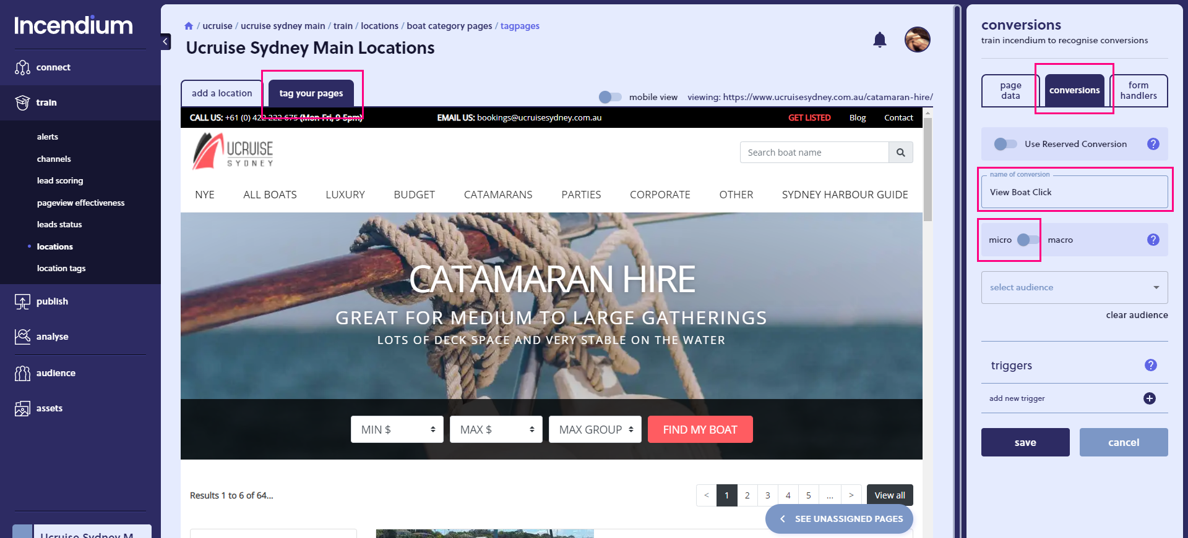The image size is (1188, 538).
Task: Click the boat search magnifier button
Action: tap(901, 153)
